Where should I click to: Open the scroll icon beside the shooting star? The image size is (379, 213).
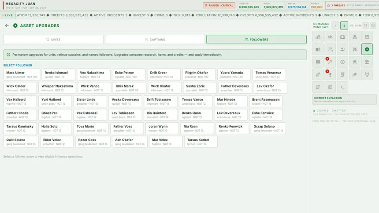pos(342,75)
